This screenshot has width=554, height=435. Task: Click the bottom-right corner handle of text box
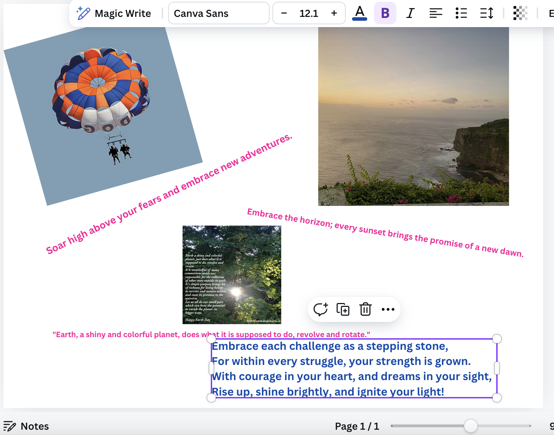point(497,398)
